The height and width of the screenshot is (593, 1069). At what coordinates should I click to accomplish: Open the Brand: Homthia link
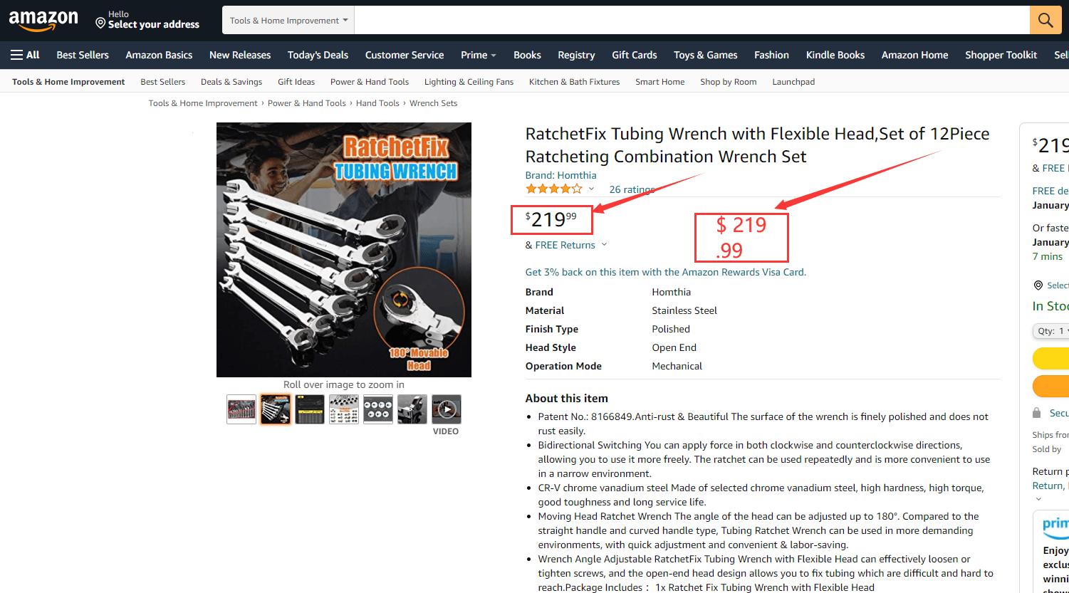tap(561, 175)
